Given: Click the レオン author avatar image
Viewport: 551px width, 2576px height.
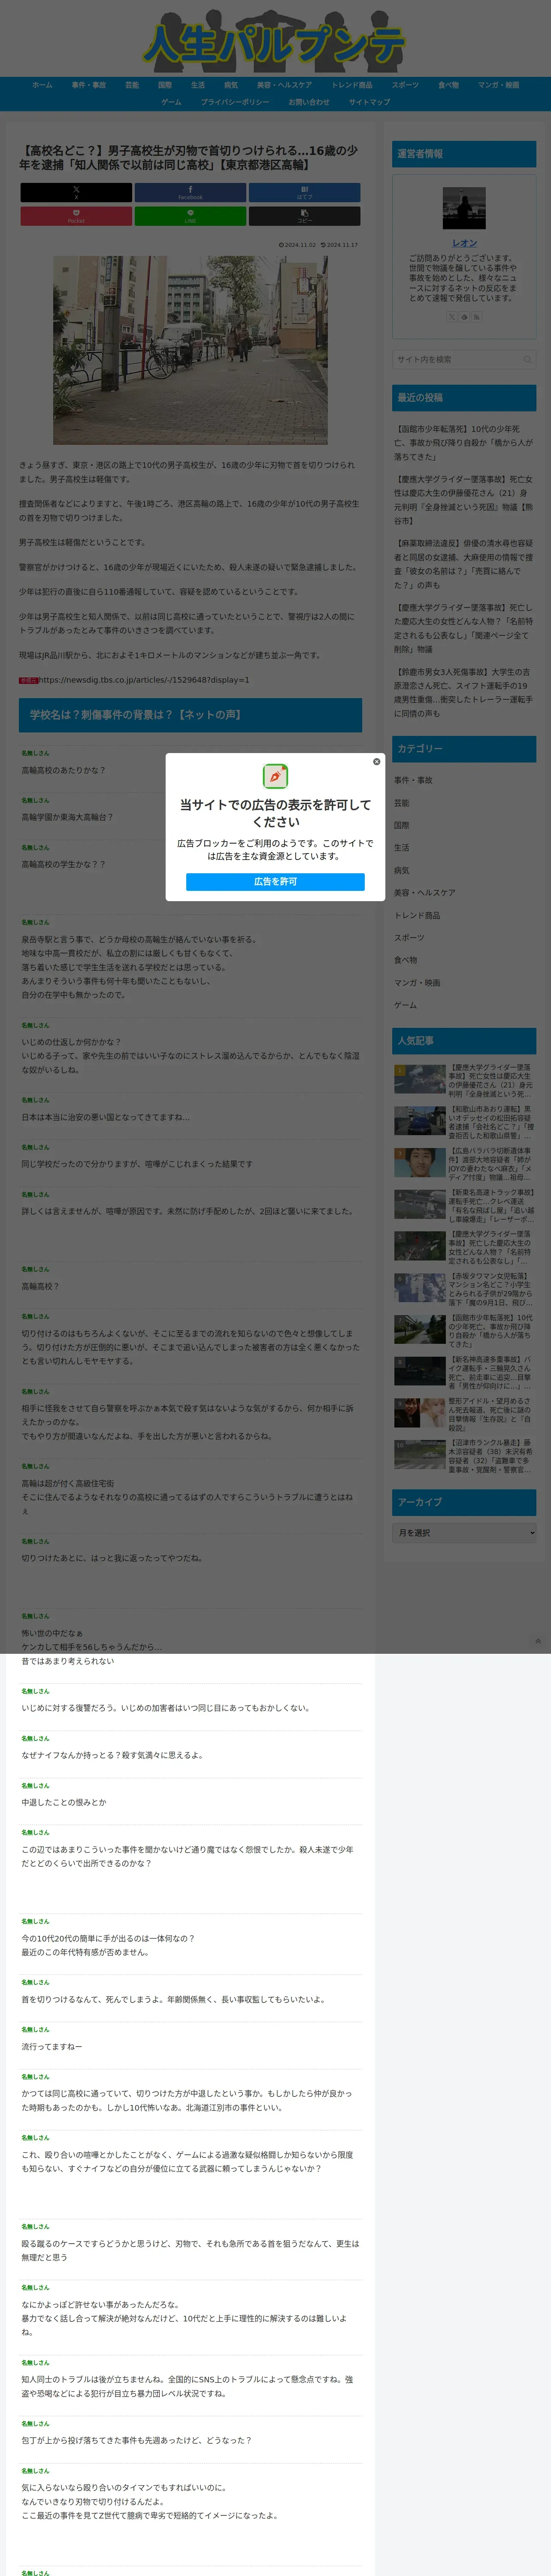Looking at the screenshot, I should 464,208.
